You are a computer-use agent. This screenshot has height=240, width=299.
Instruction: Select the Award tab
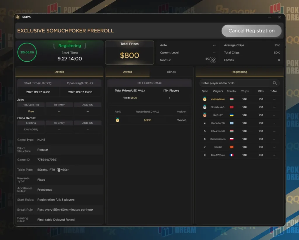[x=127, y=72]
